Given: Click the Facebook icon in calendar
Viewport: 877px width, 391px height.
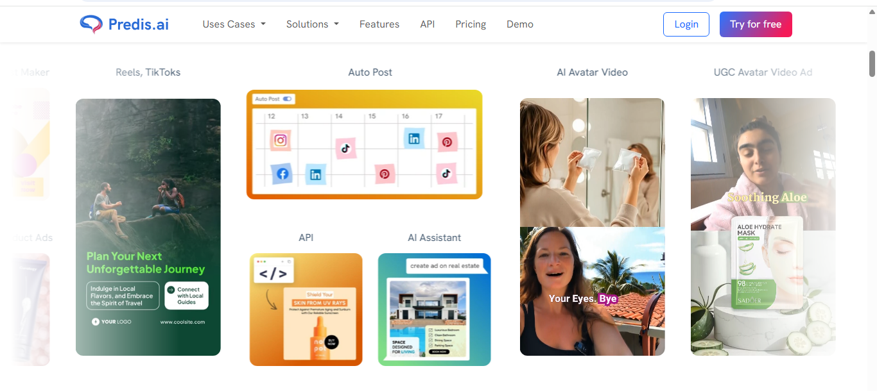Looking at the screenshot, I should (282, 174).
